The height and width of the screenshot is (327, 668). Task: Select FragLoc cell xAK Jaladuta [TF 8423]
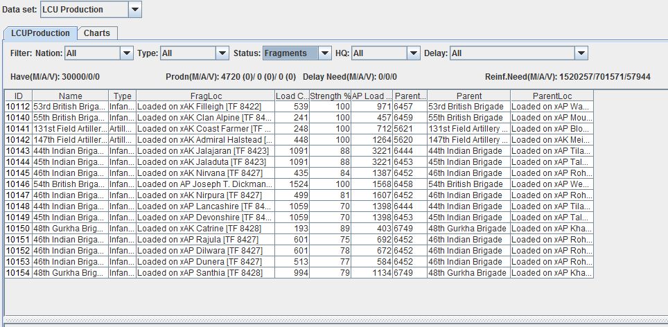[x=205, y=162]
